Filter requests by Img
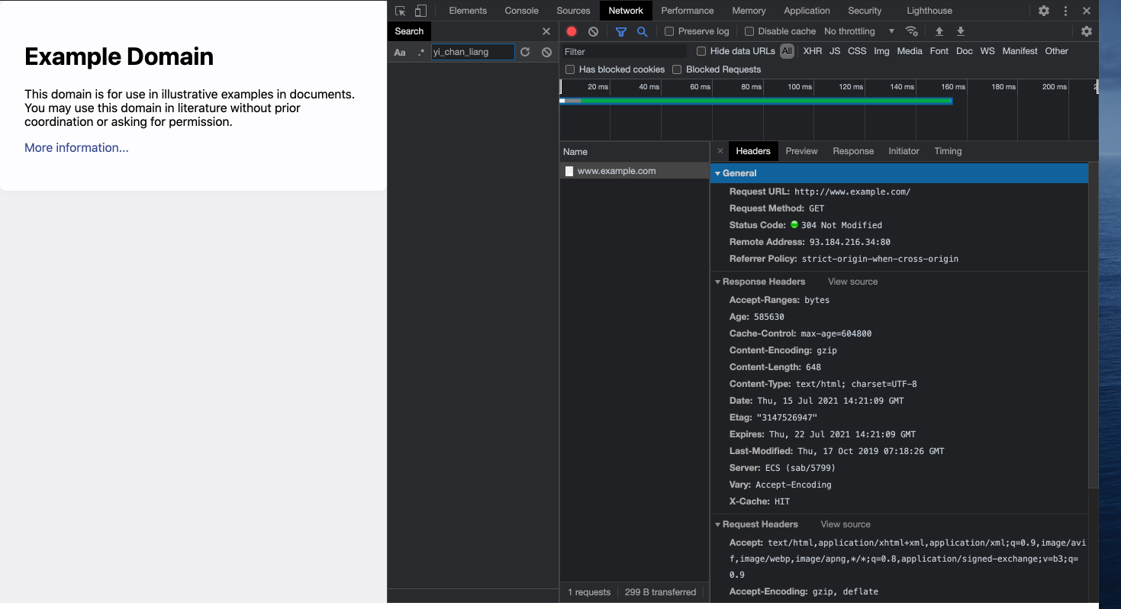 coord(881,51)
